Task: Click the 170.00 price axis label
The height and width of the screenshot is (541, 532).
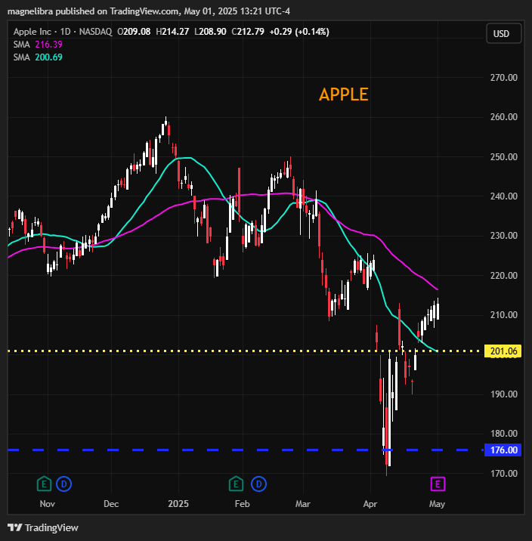Action: (504, 473)
